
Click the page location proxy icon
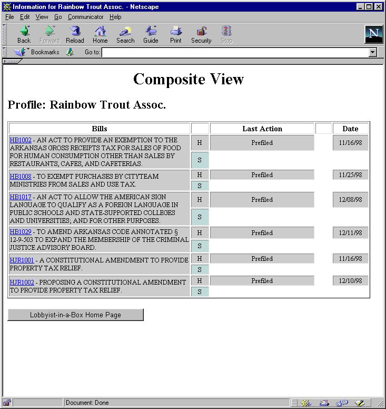click(x=70, y=52)
